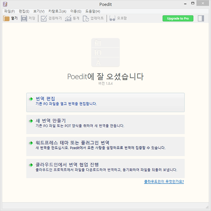Select 워드프레스 테마 또는 플러그인 번역
This screenshot has height=211, width=211.
pos(105,146)
